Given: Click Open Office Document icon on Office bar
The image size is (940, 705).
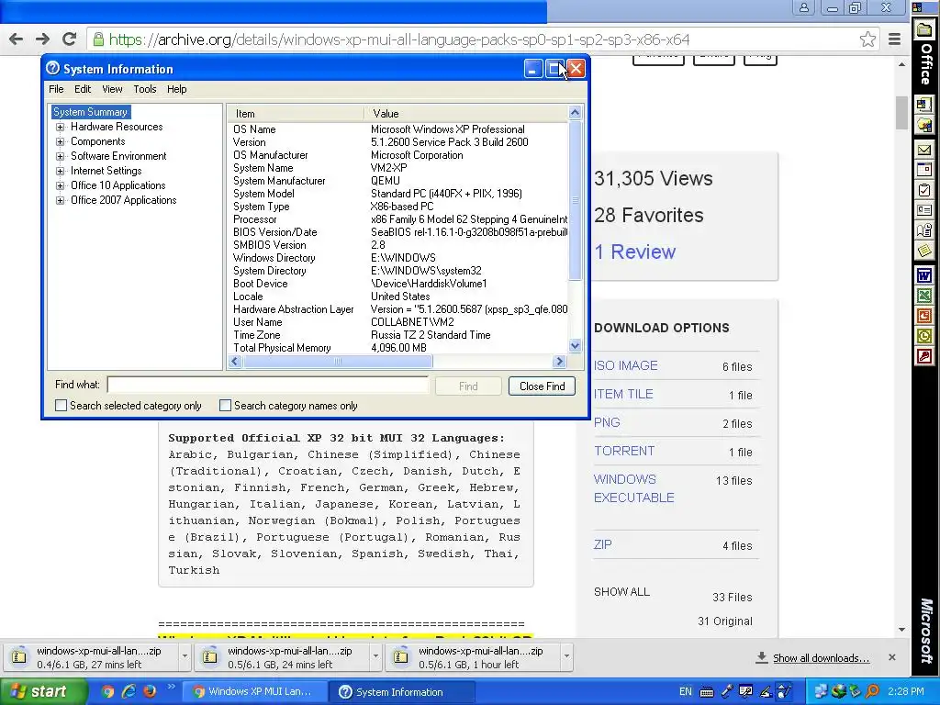Looking at the screenshot, I should [x=924, y=125].
